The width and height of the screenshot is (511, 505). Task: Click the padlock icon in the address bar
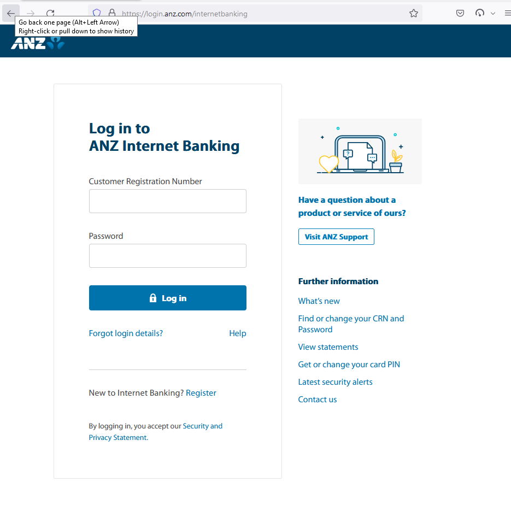[x=112, y=13]
